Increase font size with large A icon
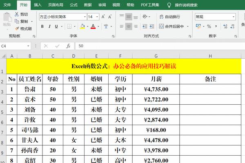245x163 pixels. (103, 17)
